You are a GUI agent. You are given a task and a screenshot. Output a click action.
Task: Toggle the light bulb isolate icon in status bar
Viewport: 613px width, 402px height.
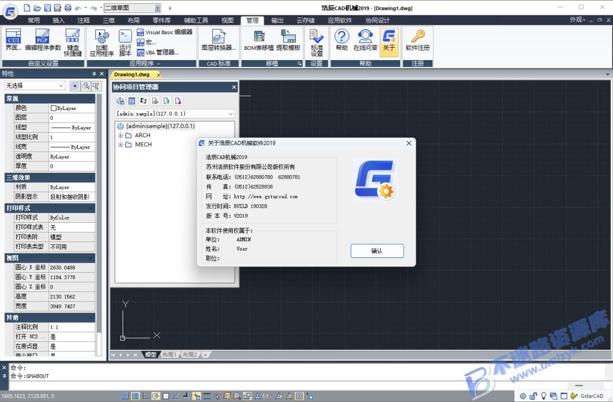pyautogui.click(x=543, y=396)
